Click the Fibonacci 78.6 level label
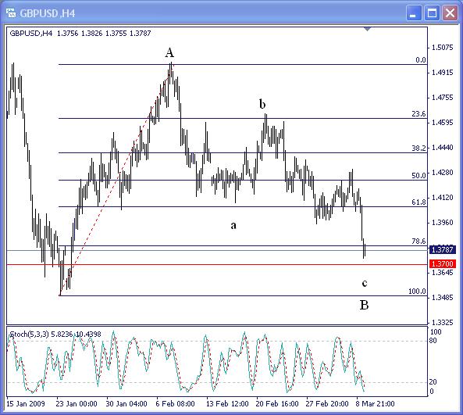463x415 pixels. (x=419, y=241)
